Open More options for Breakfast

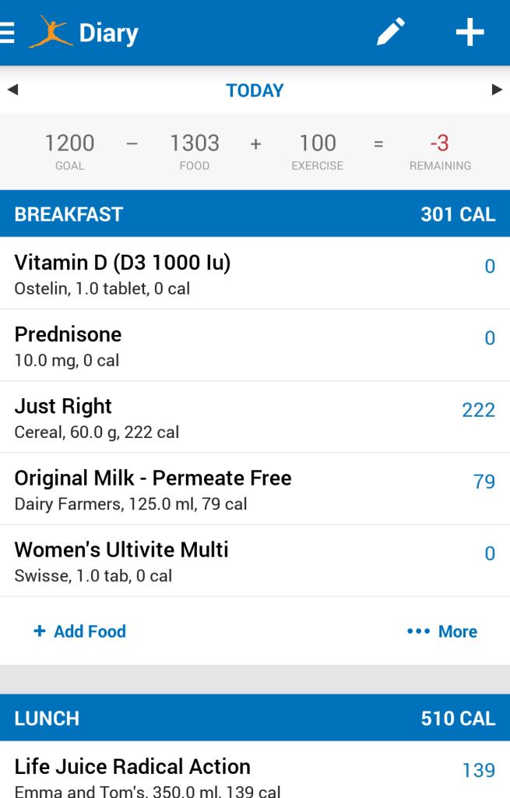click(x=442, y=631)
